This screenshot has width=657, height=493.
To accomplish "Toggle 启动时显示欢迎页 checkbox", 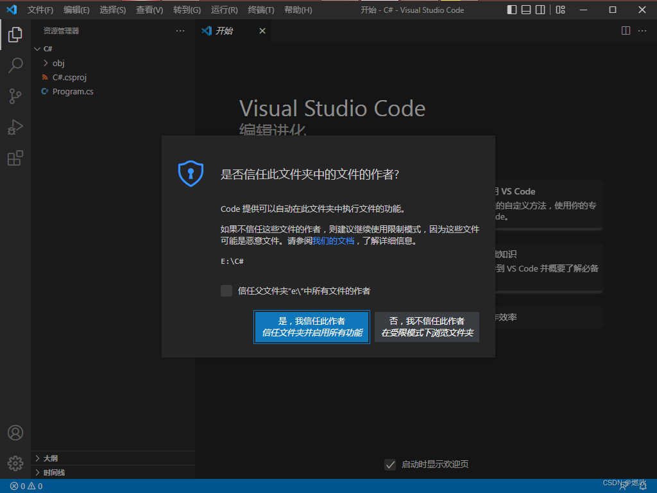I will (390, 465).
